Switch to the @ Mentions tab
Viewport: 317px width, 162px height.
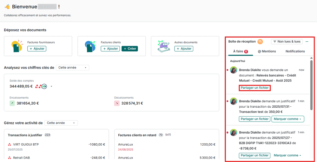point(267,51)
